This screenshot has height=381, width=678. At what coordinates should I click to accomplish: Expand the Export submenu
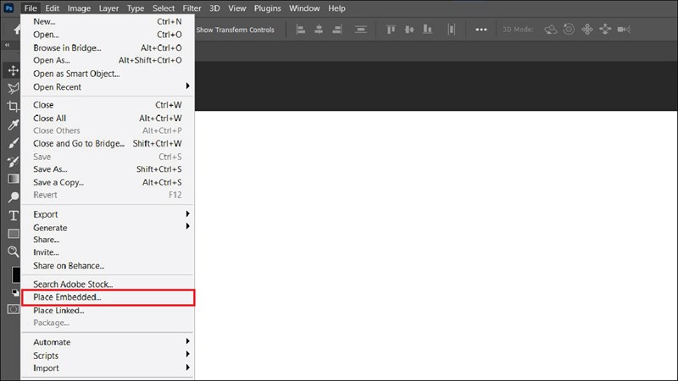click(108, 214)
